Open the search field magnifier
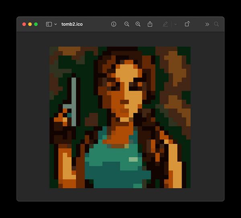The image size is (241, 218). (216, 24)
